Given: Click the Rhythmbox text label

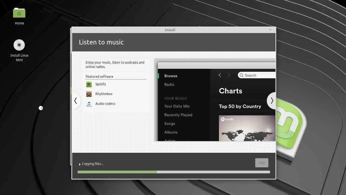Looking at the screenshot, I should 104,94.
